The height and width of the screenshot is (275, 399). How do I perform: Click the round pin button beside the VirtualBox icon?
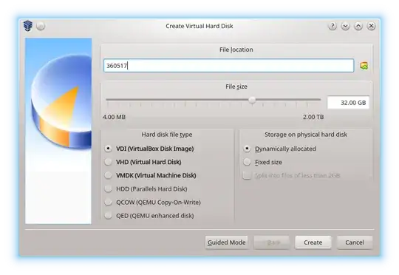pyautogui.click(x=41, y=26)
